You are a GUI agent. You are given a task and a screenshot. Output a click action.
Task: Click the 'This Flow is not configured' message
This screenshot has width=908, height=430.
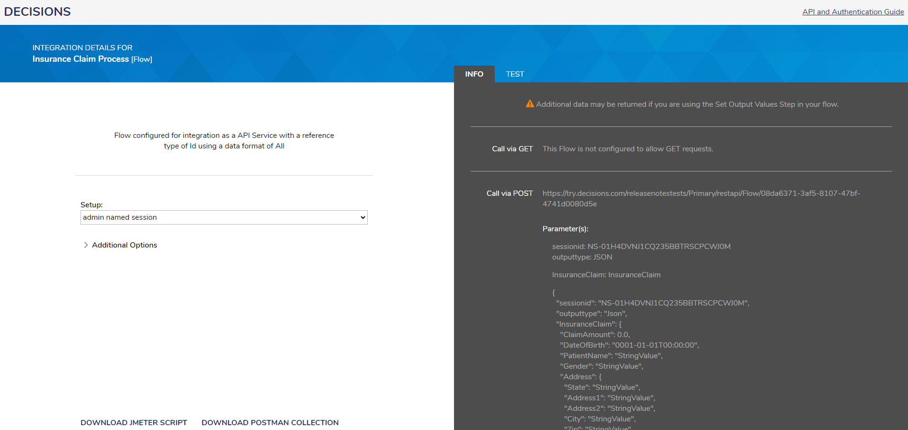pos(628,149)
